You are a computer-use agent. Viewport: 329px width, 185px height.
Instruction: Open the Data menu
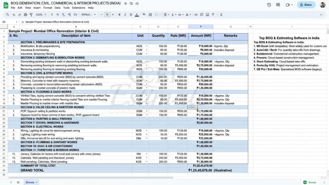(x=58, y=8)
